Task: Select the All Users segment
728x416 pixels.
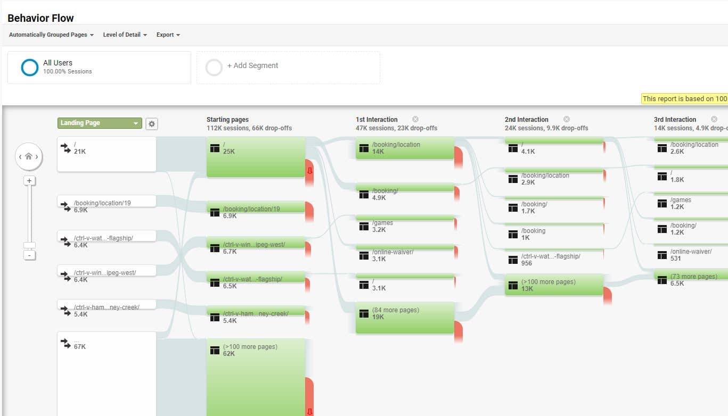Action: click(x=99, y=68)
